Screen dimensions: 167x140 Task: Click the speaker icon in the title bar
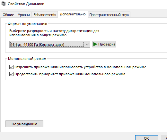coord(4,4)
